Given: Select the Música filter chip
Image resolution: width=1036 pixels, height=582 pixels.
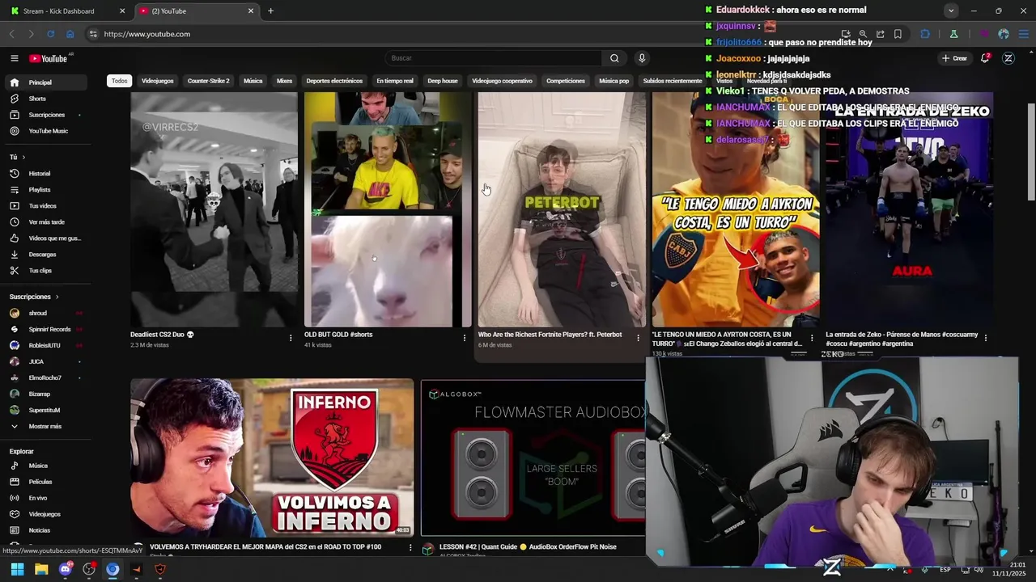Looking at the screenshot, I should 253,81.
